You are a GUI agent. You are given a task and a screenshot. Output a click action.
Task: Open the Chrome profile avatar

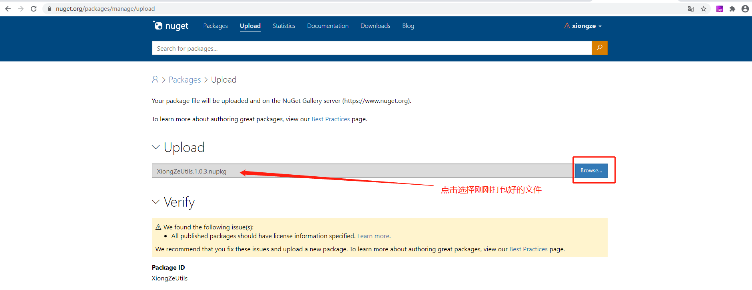pos(745,9)
